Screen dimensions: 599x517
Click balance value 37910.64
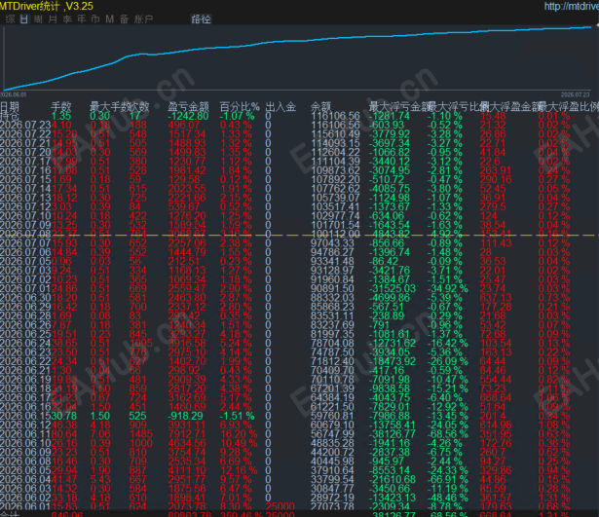[333, 470]
